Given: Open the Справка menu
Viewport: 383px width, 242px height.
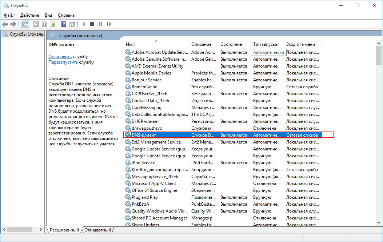Looking at the screenshot, I should tap(66, 15).
